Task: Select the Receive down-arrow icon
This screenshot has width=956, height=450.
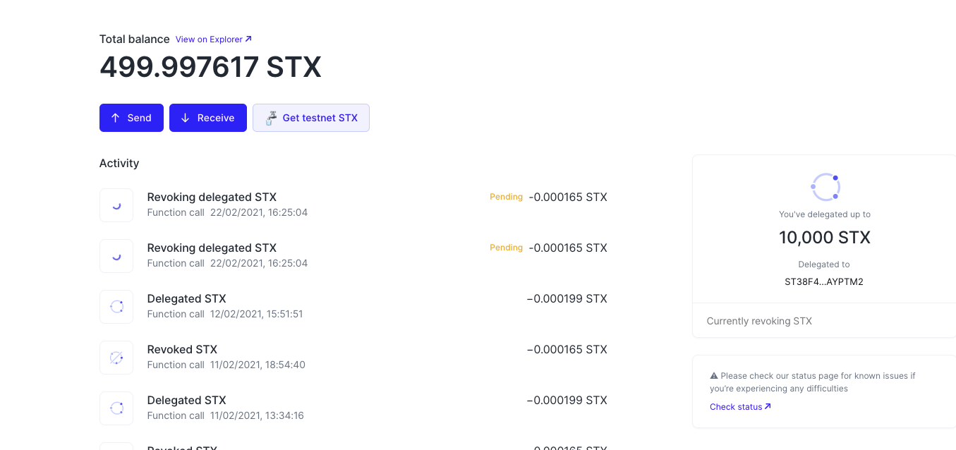Action: 185,117
